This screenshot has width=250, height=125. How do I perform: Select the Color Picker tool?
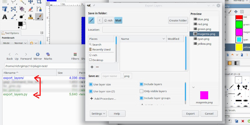point(13,17)
